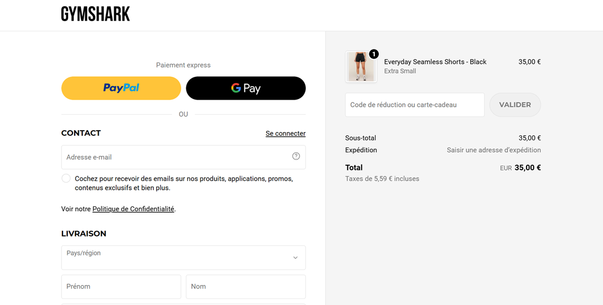Click the Prénom input field
The height and width of the screenshot is (305, 603).
pyautogui.click(x=121, y=287)
